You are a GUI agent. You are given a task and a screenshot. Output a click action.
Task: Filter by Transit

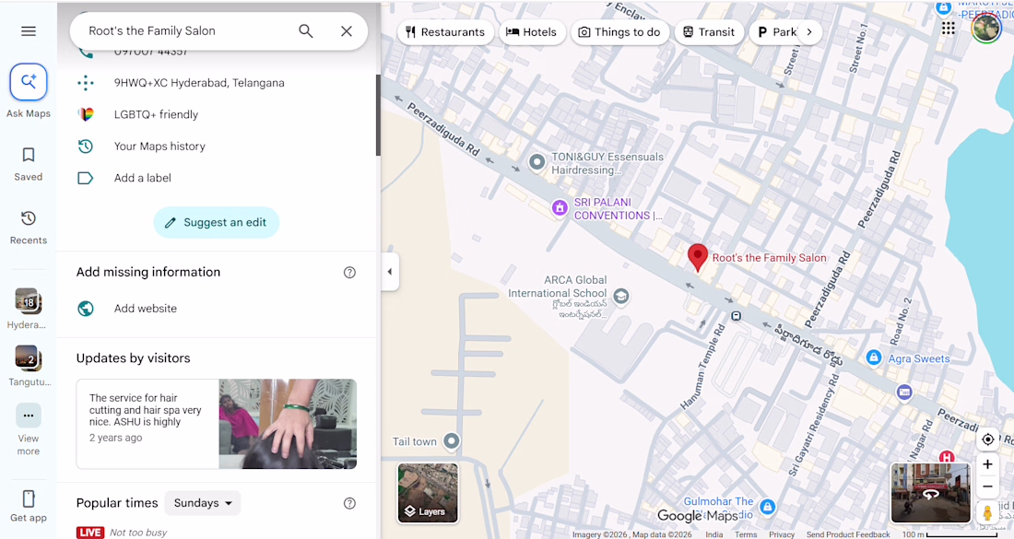pos(710,31)
